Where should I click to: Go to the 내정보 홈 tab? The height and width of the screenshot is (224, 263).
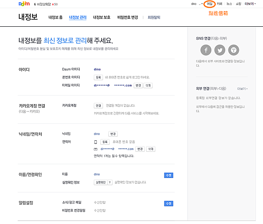(x=55, y=17)
